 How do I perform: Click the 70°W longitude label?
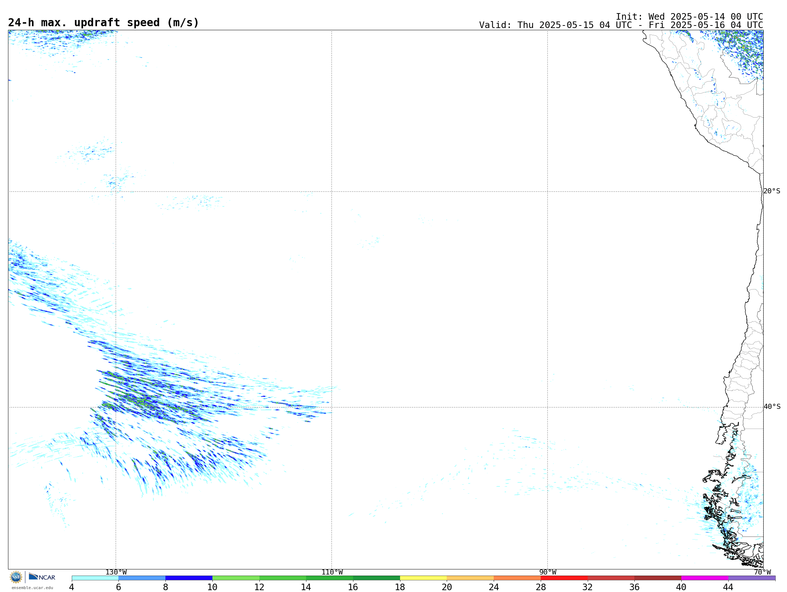point(762,572)
